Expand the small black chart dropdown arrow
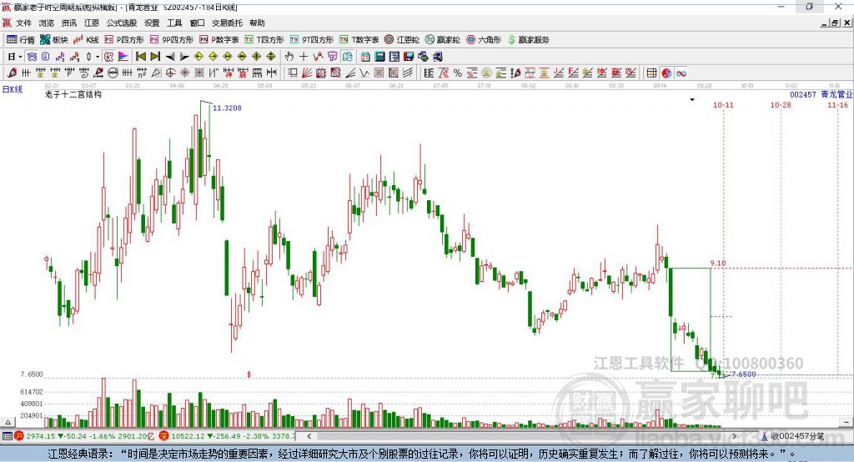The width and height of the screenshot is (854, 462). click(x=692, y=100)
